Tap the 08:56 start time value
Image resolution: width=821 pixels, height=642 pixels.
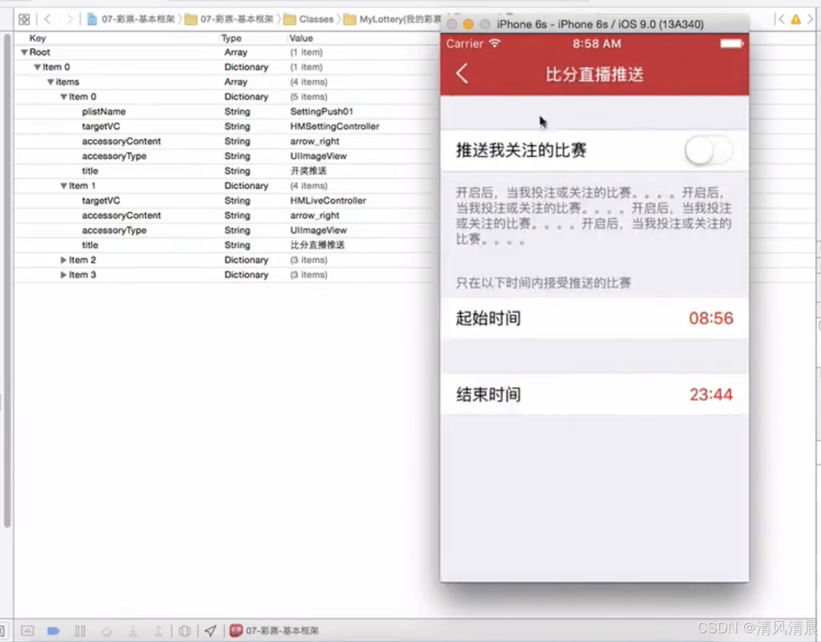tap(711, 318)
